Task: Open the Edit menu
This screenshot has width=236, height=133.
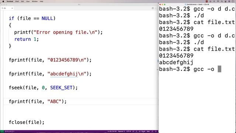Action: [x=22, y=1]
